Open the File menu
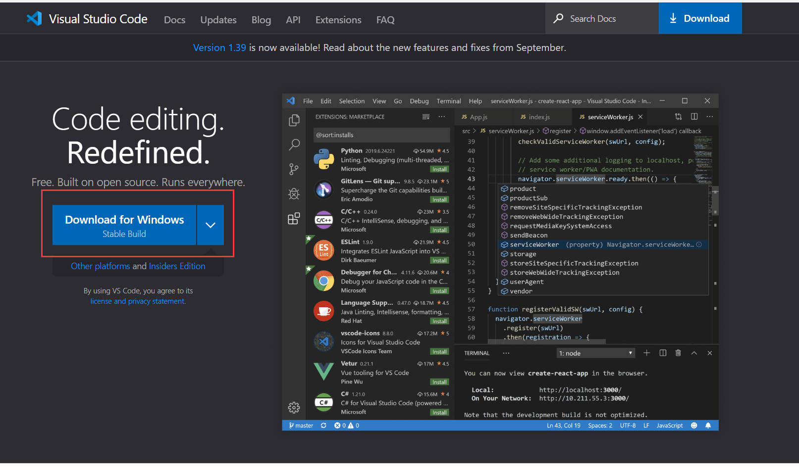This screenshot has width=799, height=470. [x=308, y=101]
